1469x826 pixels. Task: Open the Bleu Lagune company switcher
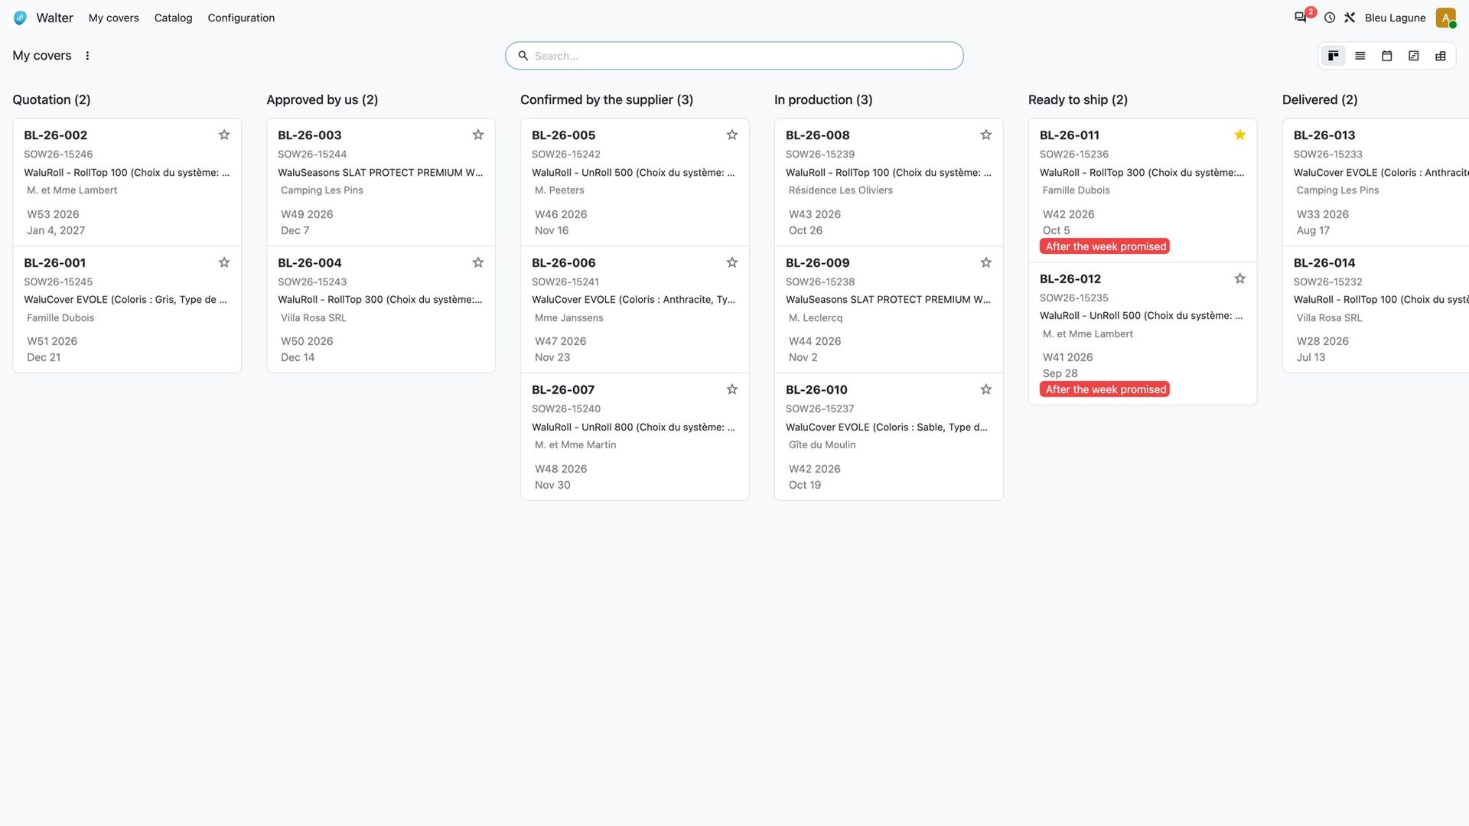tap(1395, 18)
